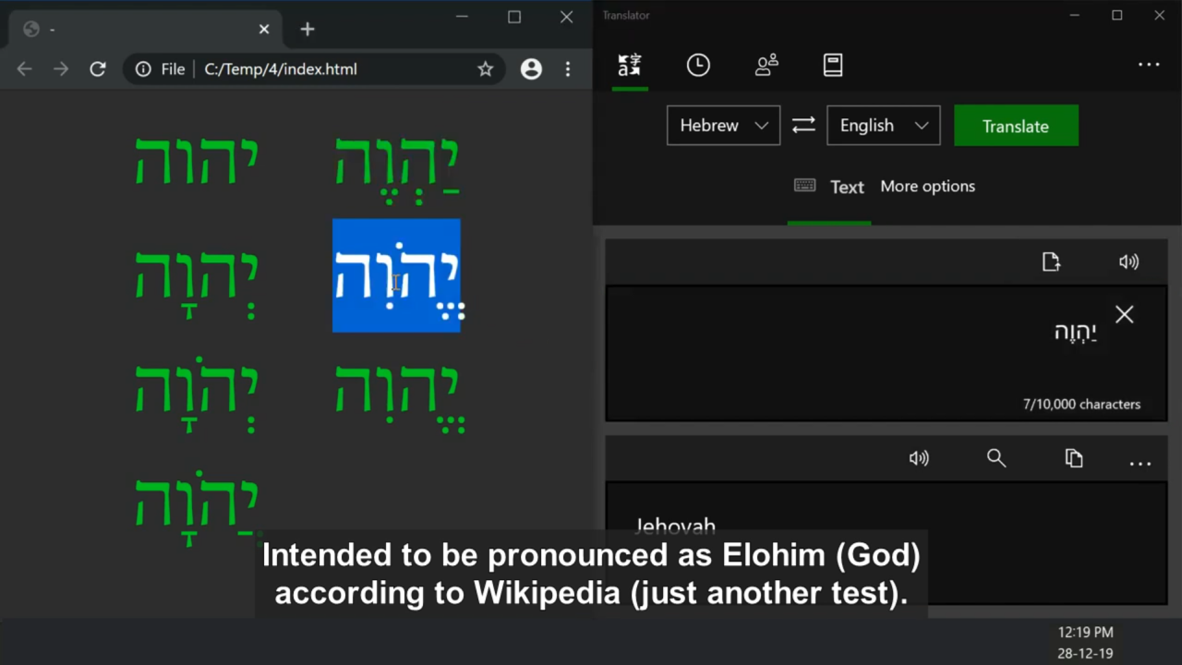Screen dimensions: 1182x665
Task: Click the search magnifier for translation
Action: (996, 458)
